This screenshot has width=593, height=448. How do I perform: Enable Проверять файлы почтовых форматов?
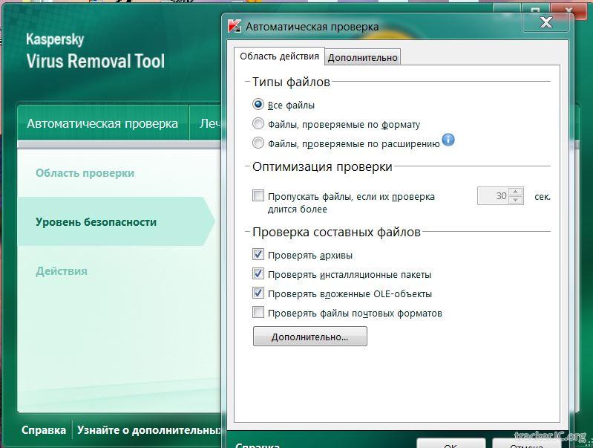pos(258,313)
